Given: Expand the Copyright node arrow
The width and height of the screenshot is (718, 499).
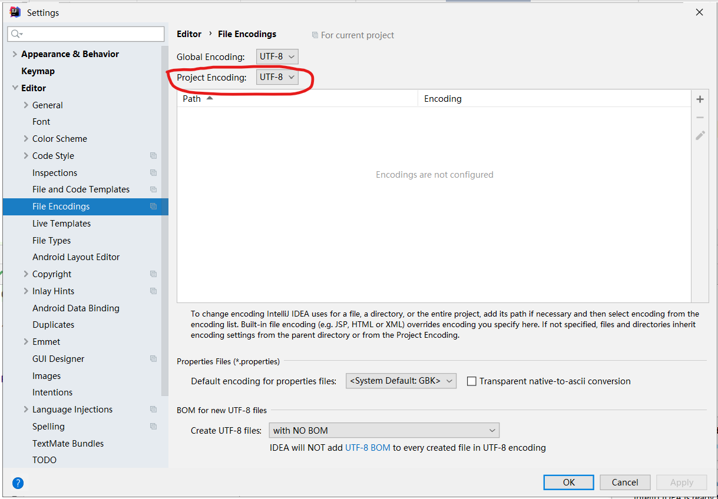Looking at the screenshot, I should 26,274.
